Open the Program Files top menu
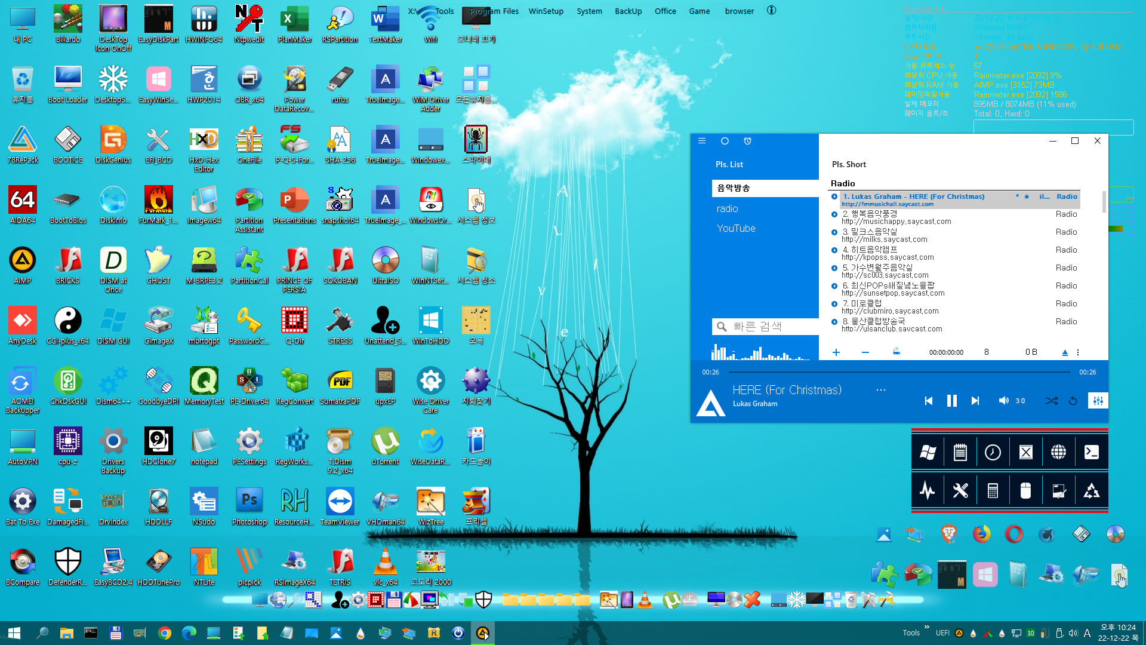Screen dimensions: 1146x645 [494, 11]
